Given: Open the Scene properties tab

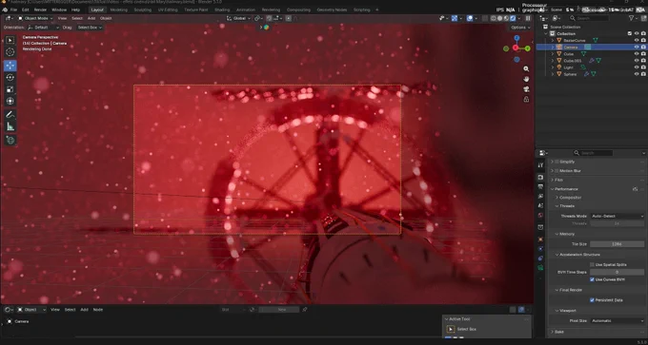Looking at the screenshot, I should pyautogui.click(x=540, y=205).
